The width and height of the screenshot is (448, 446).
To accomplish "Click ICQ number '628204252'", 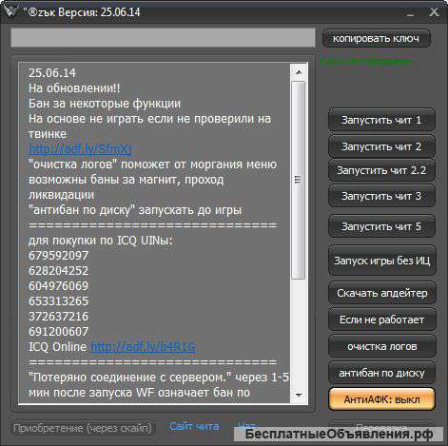I will 58,271.
